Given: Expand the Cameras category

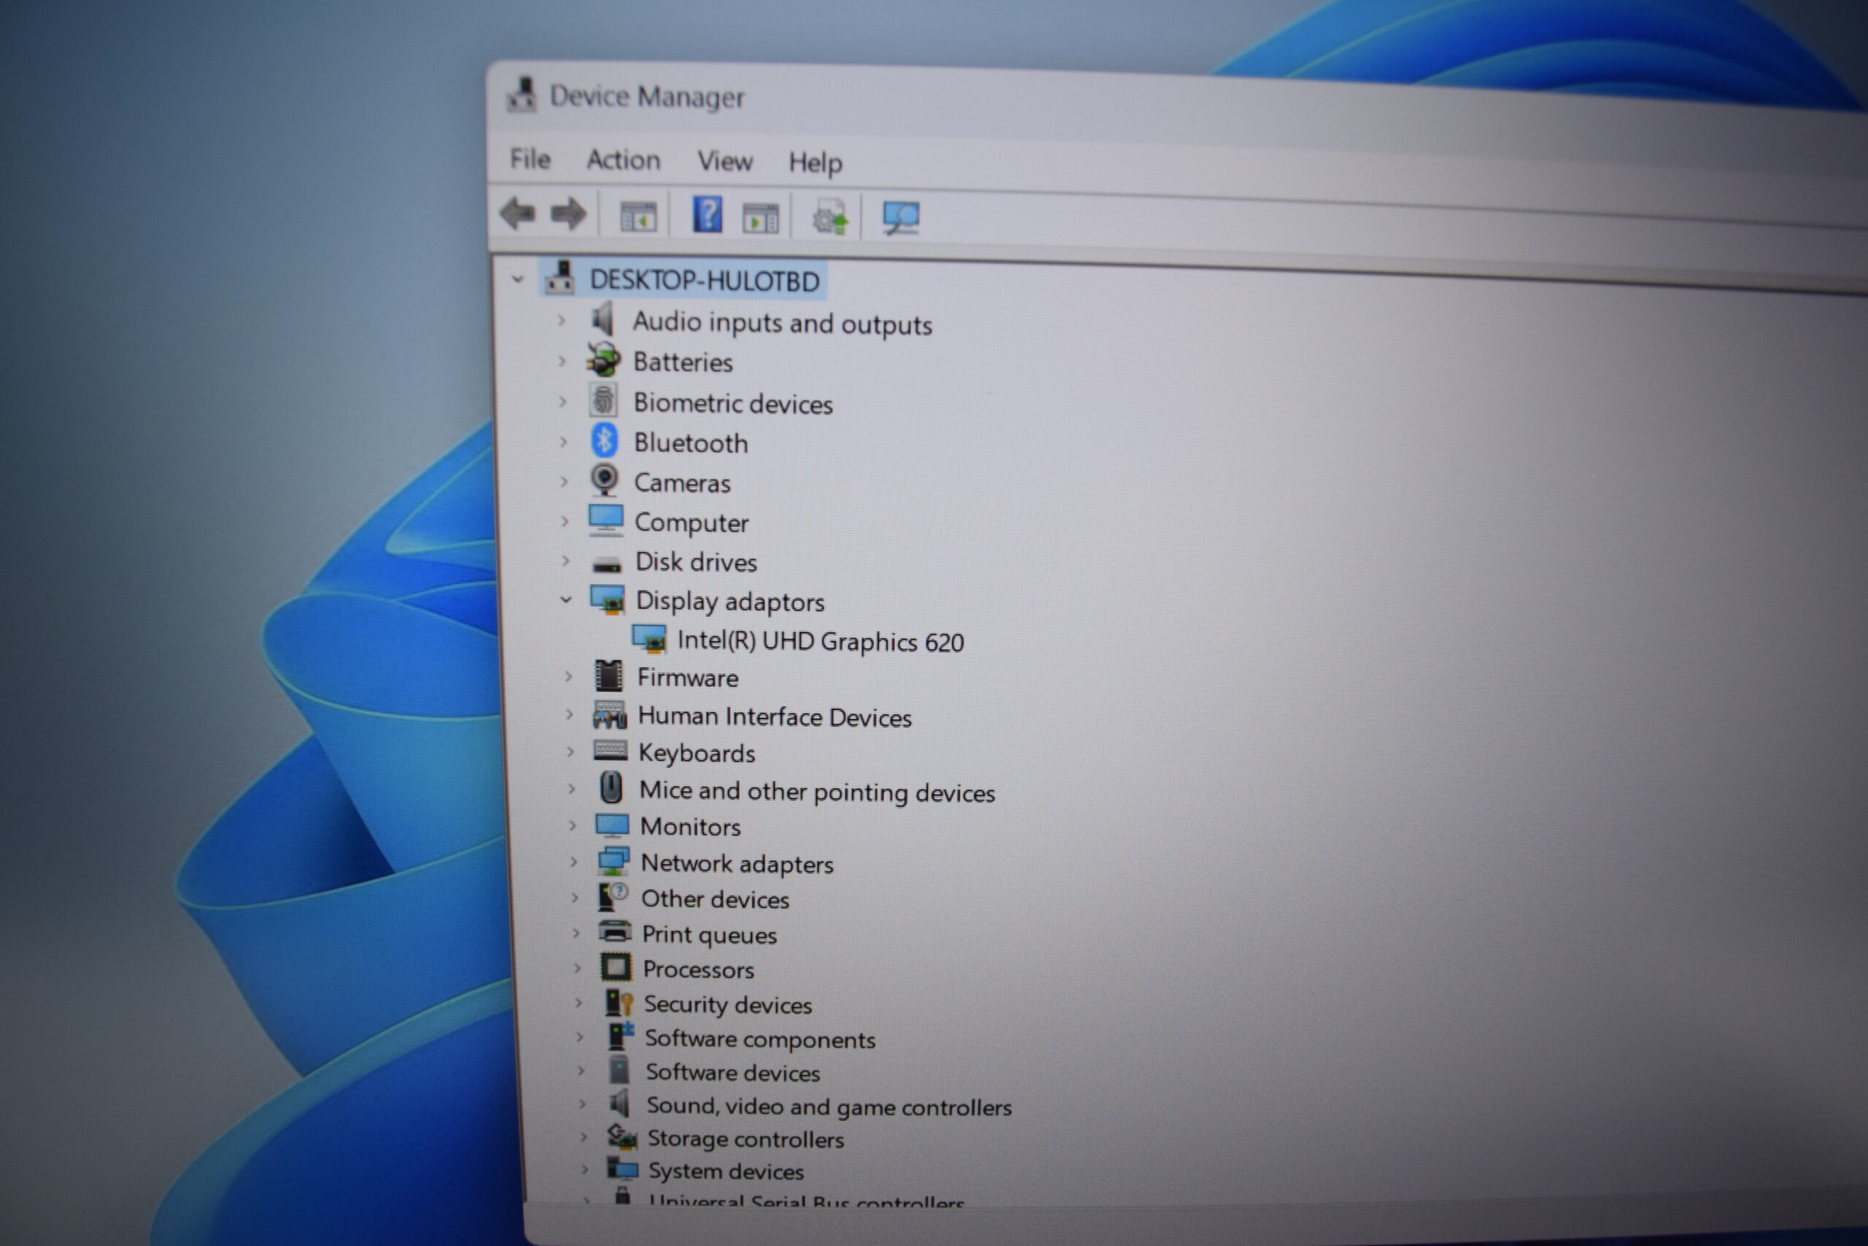Looking at the screenshot, I should pyautogui.click(x=564, y=481).
